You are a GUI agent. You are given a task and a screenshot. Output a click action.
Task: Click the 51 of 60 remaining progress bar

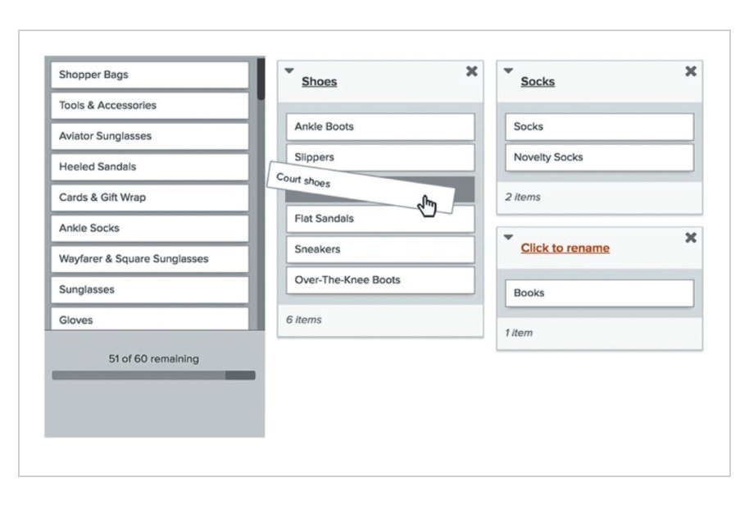[x=154, y=375]
